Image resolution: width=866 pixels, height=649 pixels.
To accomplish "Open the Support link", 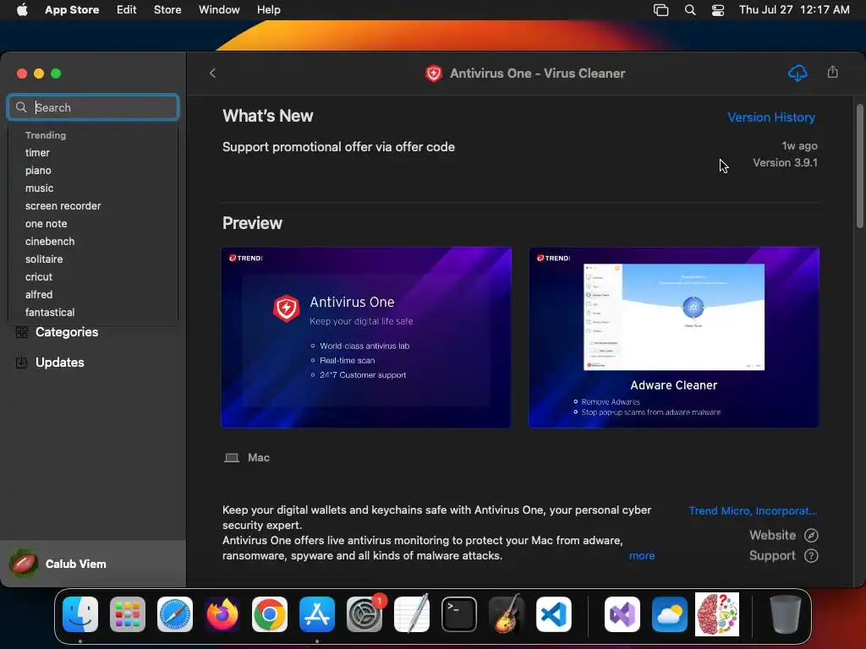I will pyautogui.click(x=772, y=556).
